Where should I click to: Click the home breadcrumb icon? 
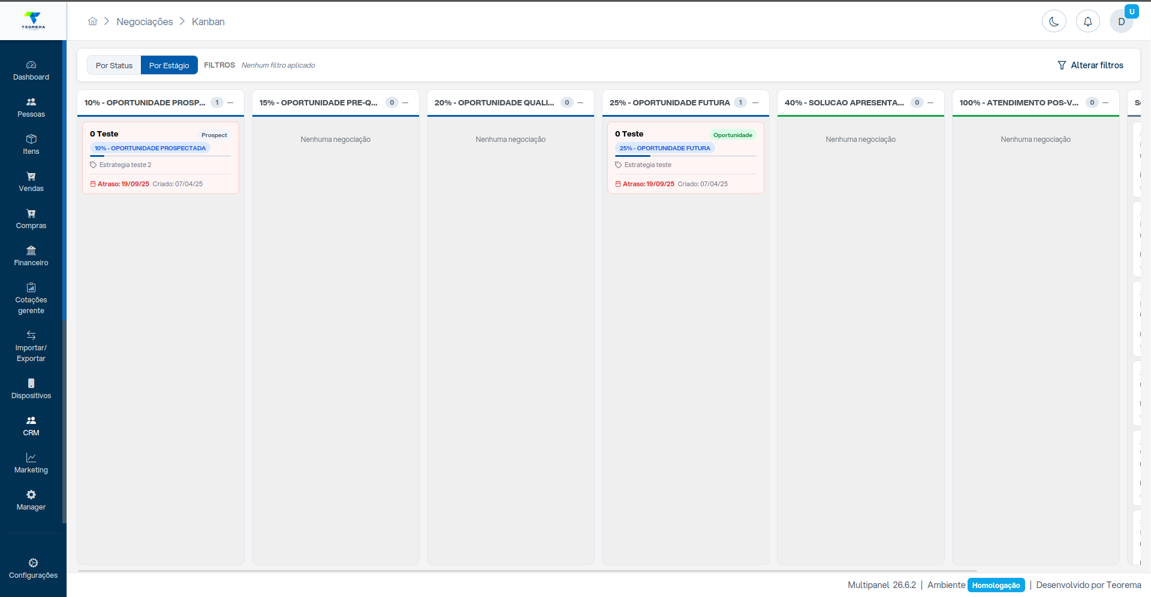coord(92,22)
